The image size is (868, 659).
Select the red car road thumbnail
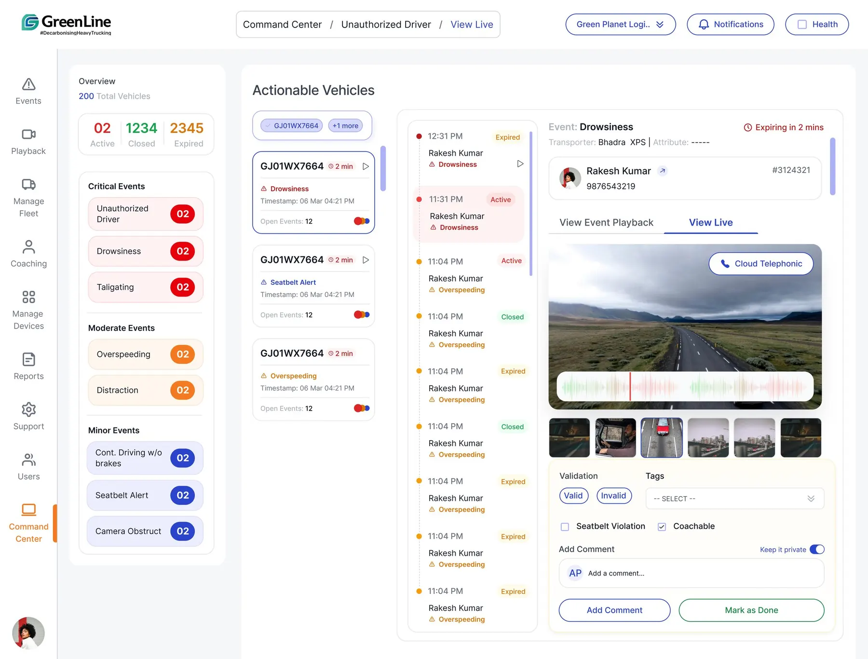(662, 438)
